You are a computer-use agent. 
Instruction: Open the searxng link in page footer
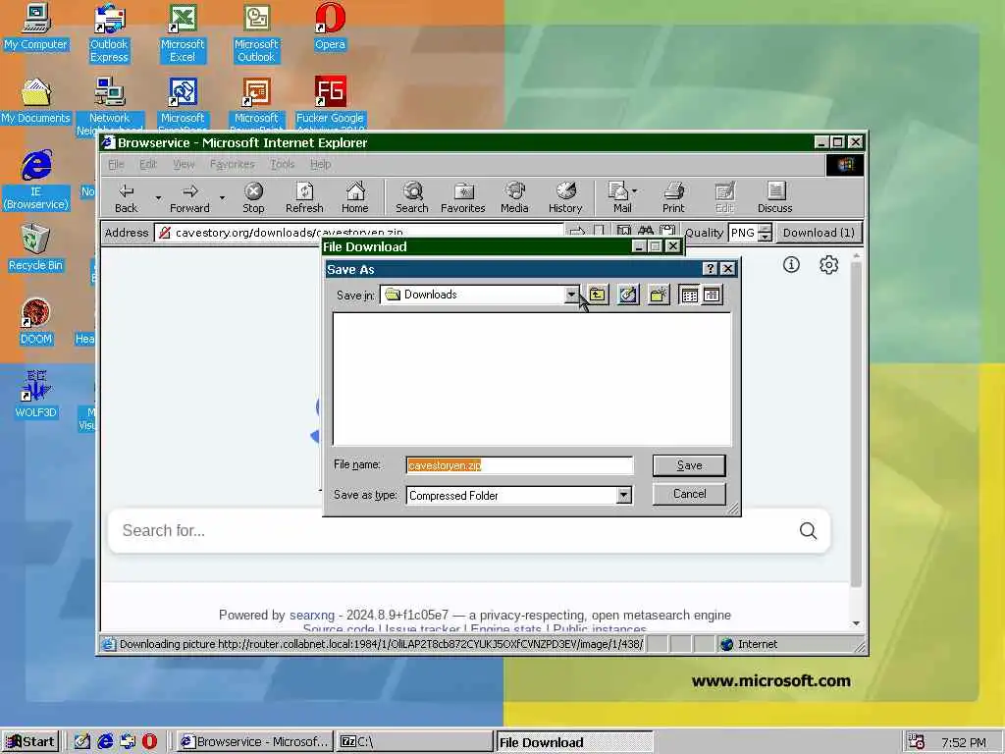click(311, 615)
